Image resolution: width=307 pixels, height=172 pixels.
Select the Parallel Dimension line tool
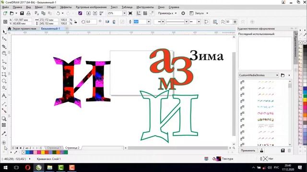point(4,104)
